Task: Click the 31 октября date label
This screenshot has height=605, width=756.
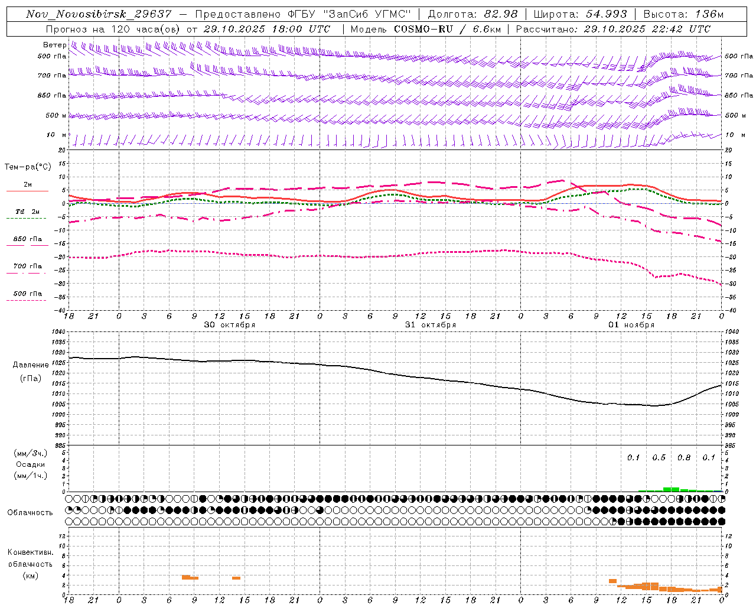Action: pyautogui.click(x=431, y=325)
